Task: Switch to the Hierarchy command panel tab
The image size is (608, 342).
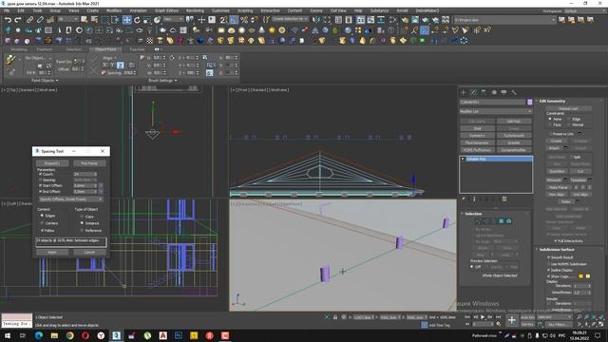Action: (484, 93)
